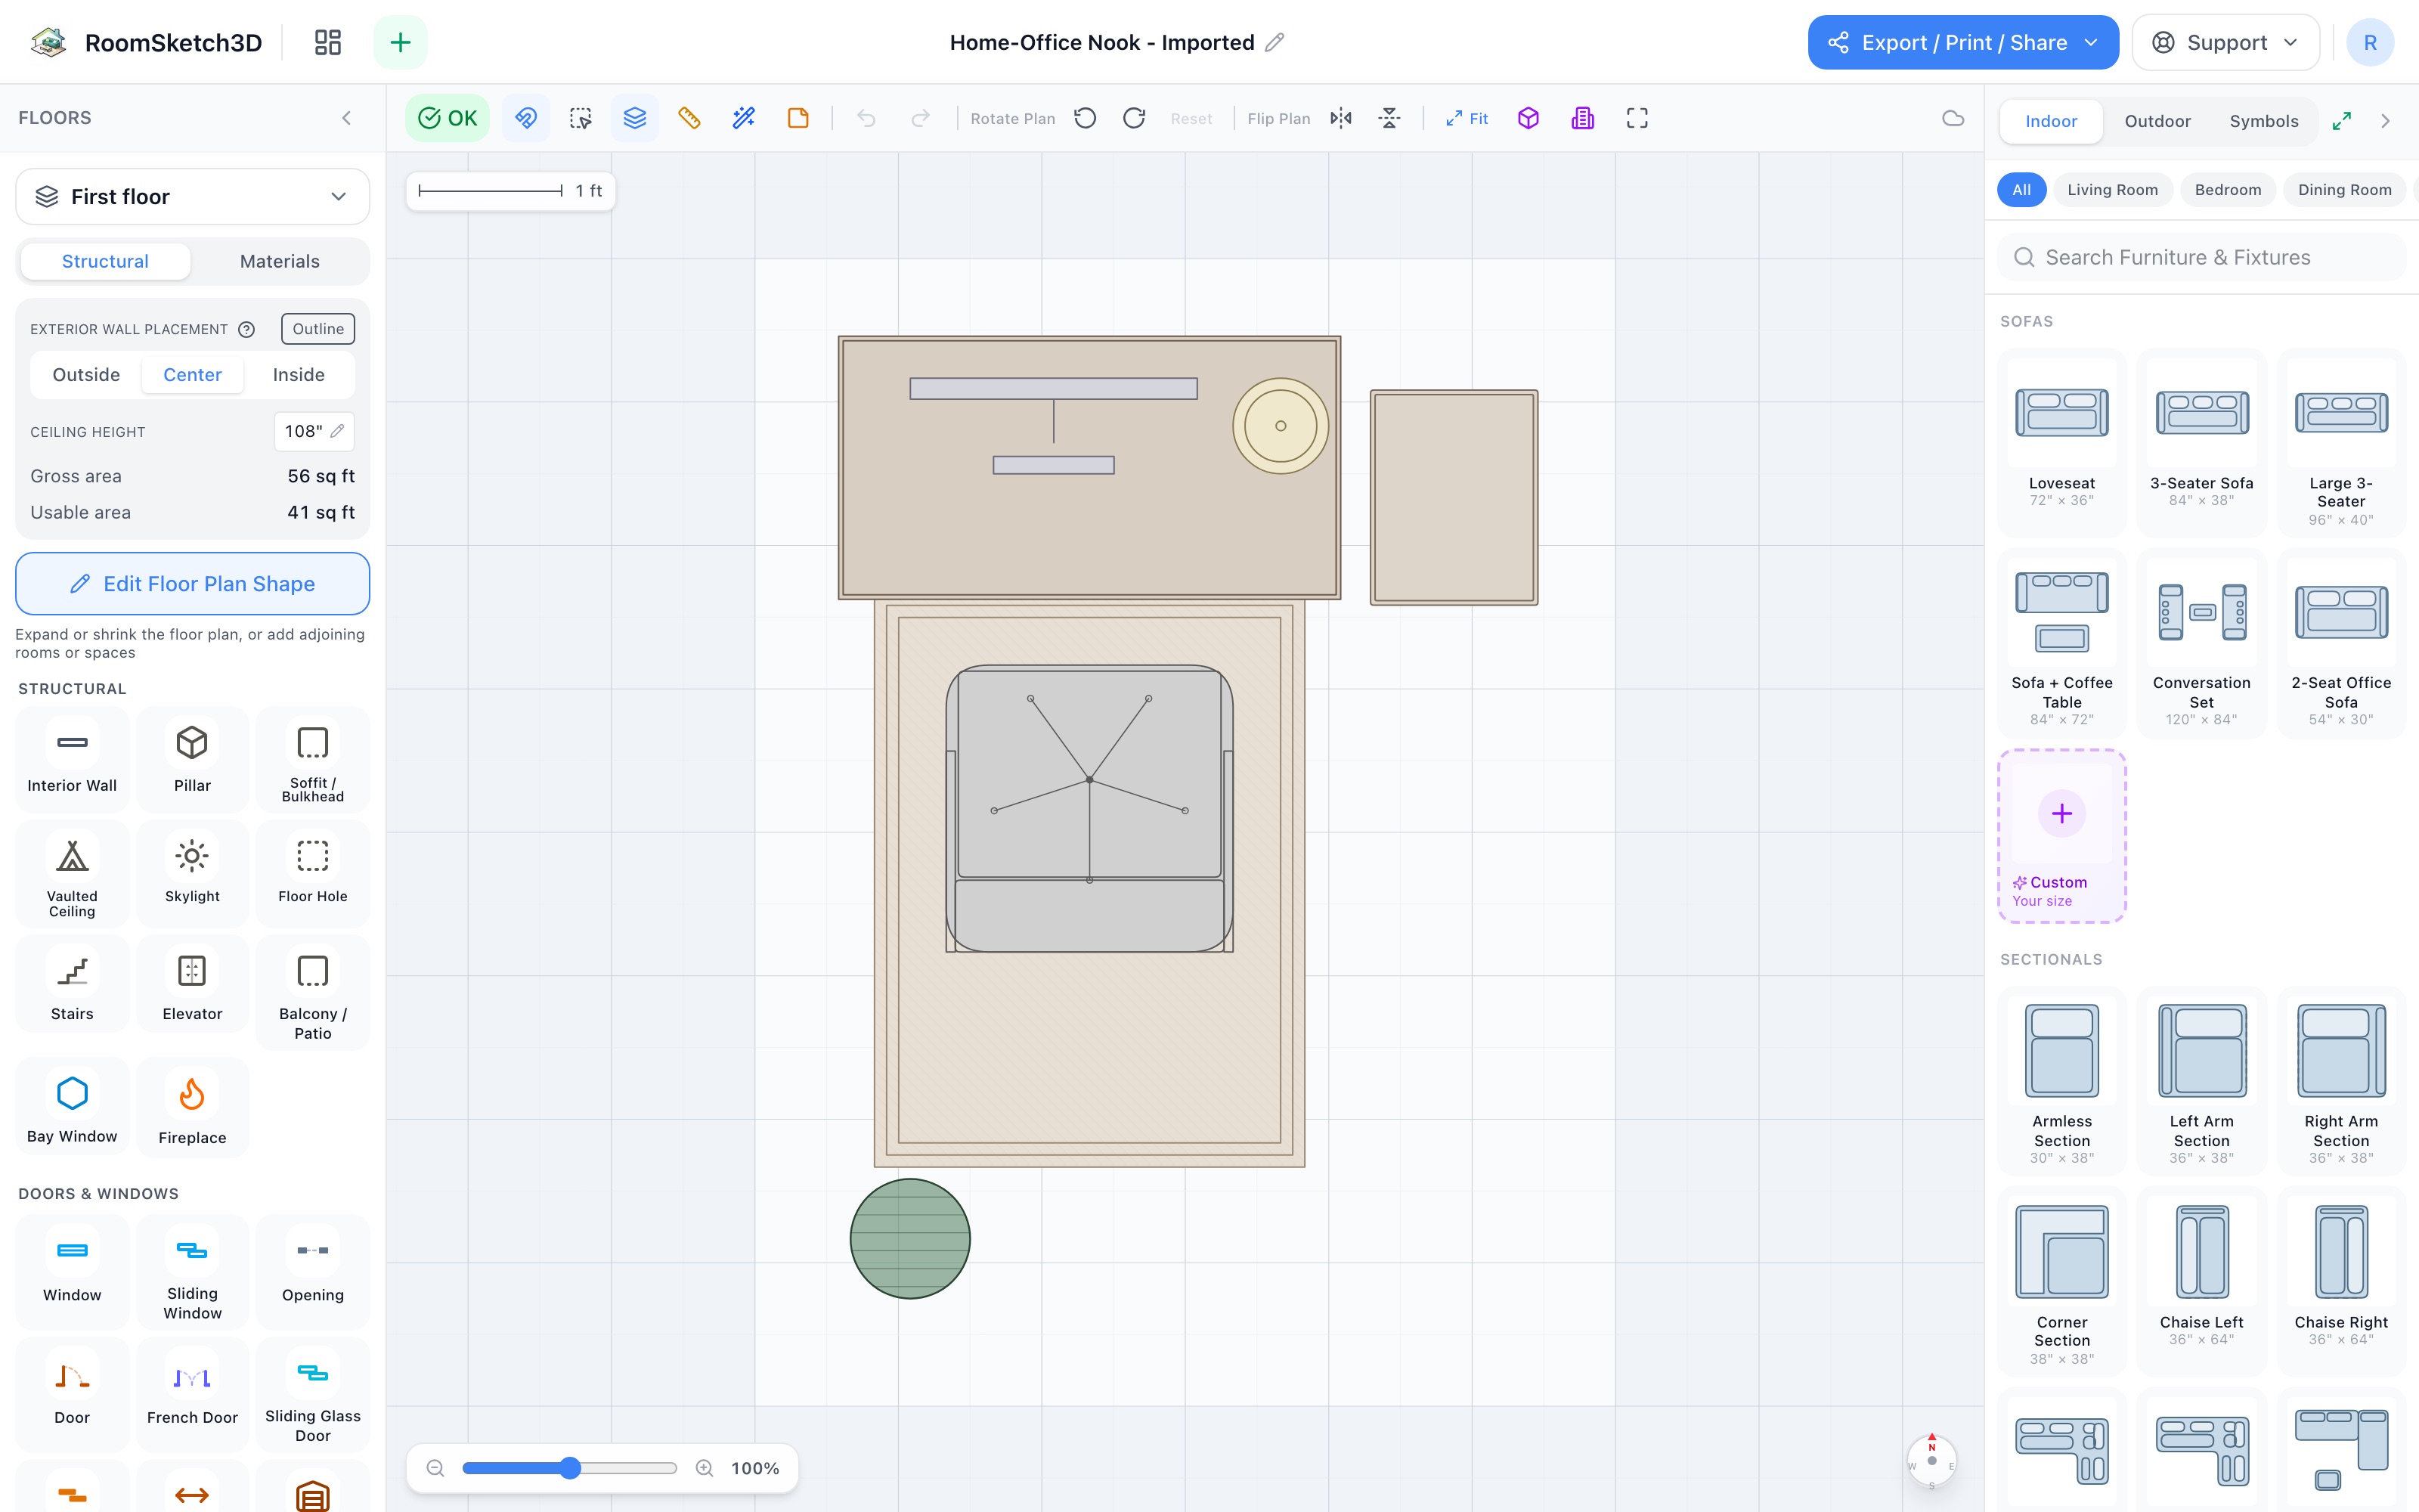Viewport: 2419px width, 1512px height.
Task: Undo the last action
Action: coord(866,118)
